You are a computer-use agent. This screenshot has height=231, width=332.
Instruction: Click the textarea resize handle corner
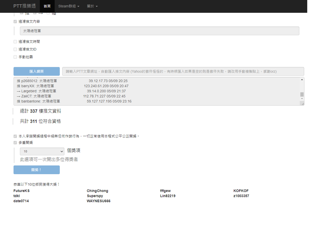(302, 103)
